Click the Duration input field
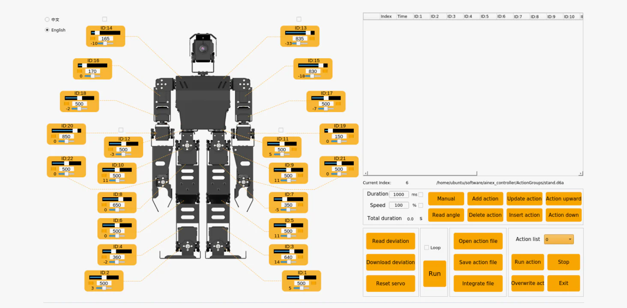The image size is (627, 308). tap(398, 195)
